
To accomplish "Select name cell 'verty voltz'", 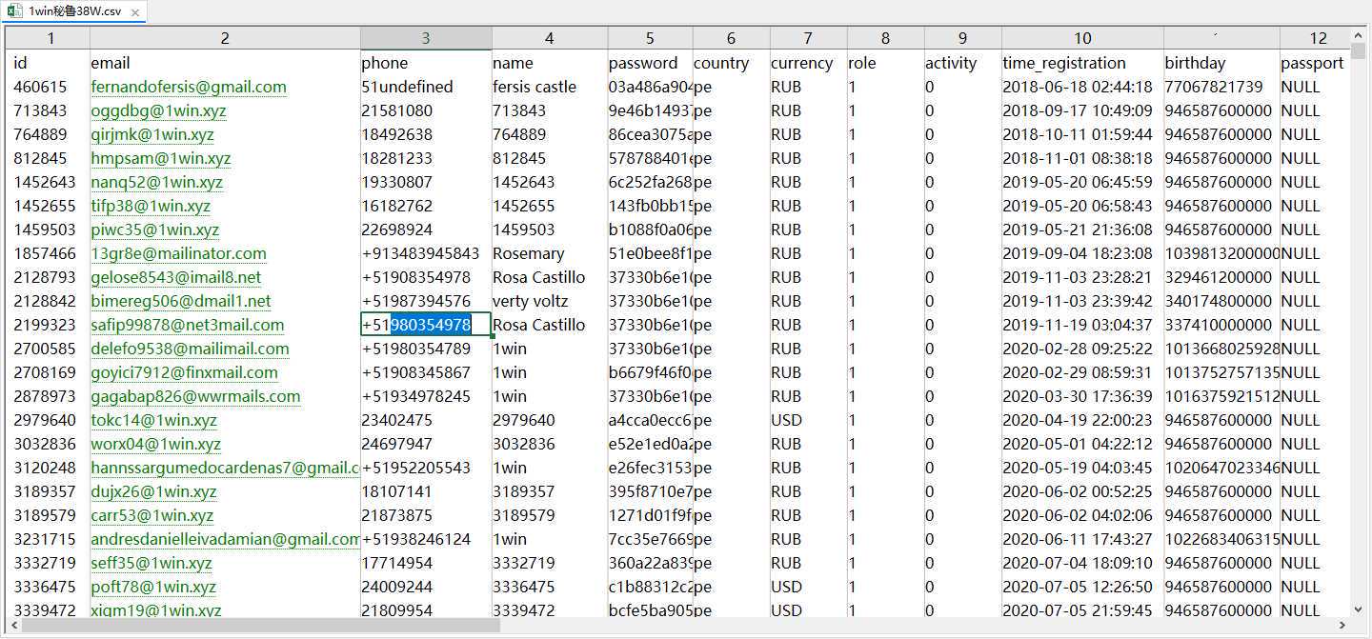I will click(550, 301).
